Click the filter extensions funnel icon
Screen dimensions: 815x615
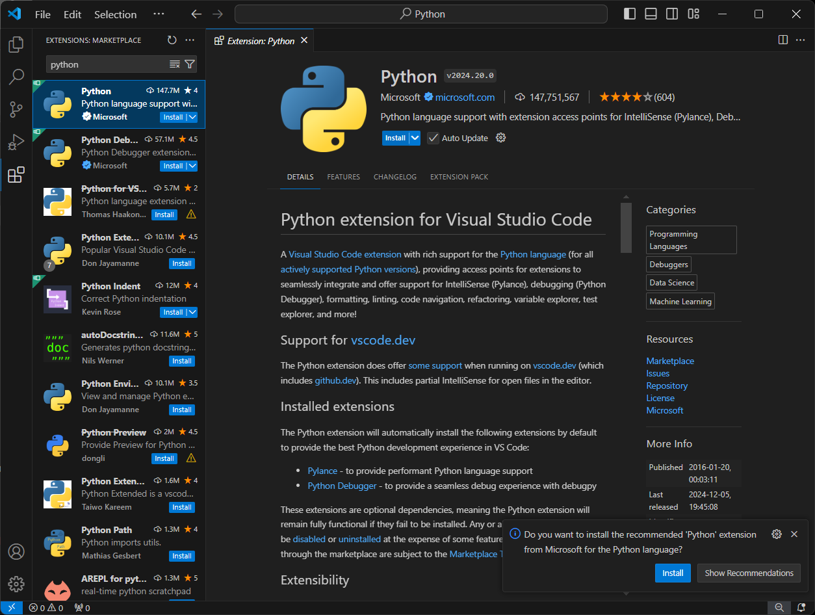[x=190, y=64]
